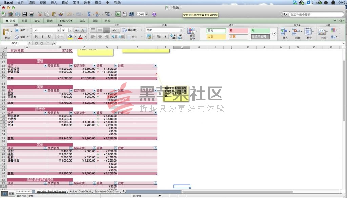Open the Estimated Cost Chart sheet tab
The image size is (347, 198).
107,191
